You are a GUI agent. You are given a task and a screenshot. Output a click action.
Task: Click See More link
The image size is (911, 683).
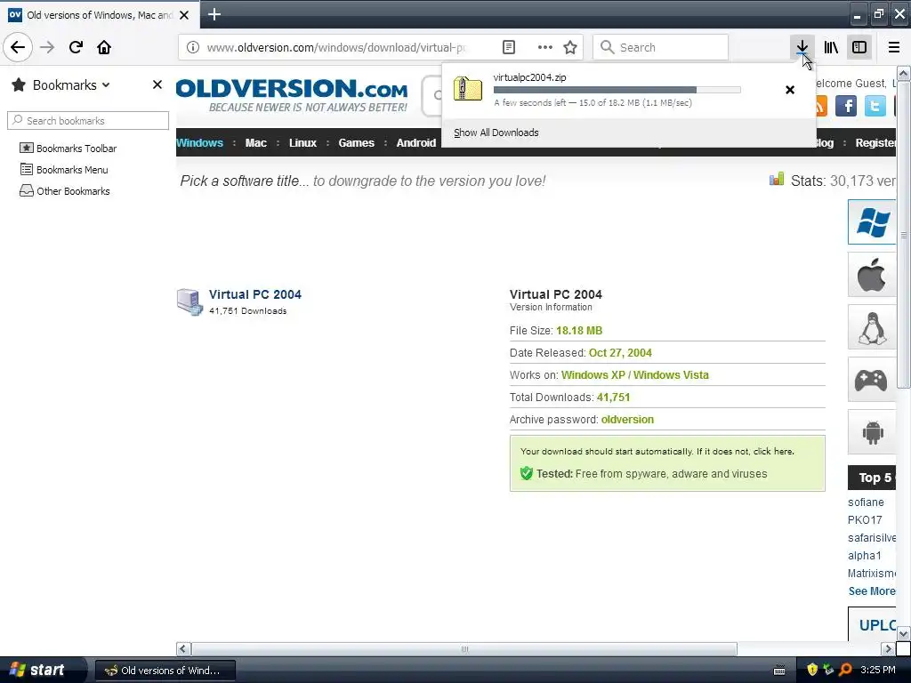[872, 591]
